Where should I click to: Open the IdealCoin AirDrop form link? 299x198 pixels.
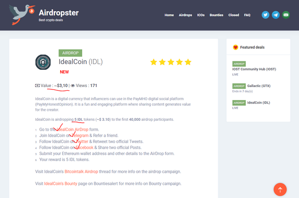click(x=72, y=130)
